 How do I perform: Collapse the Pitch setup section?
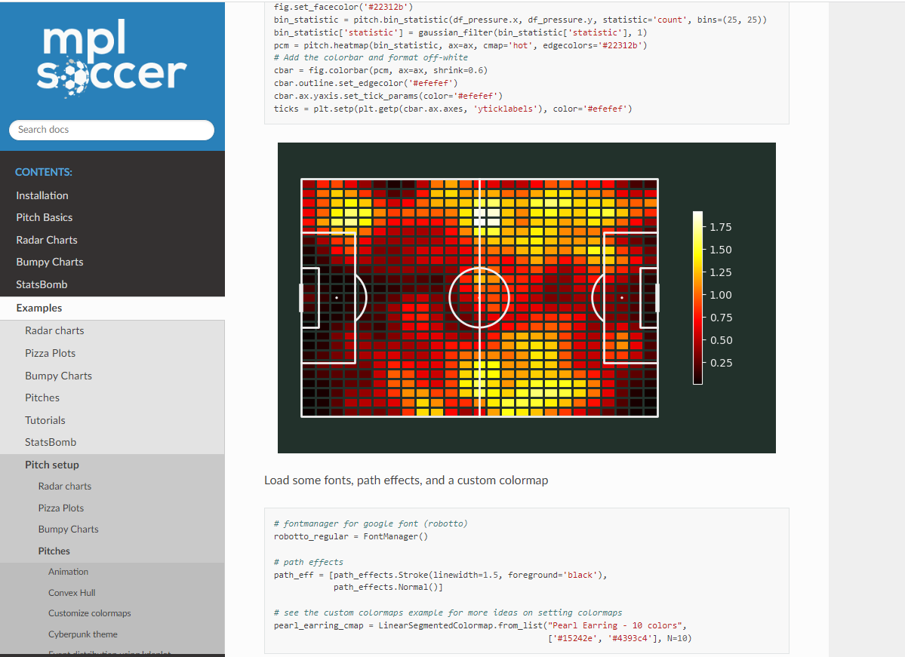point(52,465)
